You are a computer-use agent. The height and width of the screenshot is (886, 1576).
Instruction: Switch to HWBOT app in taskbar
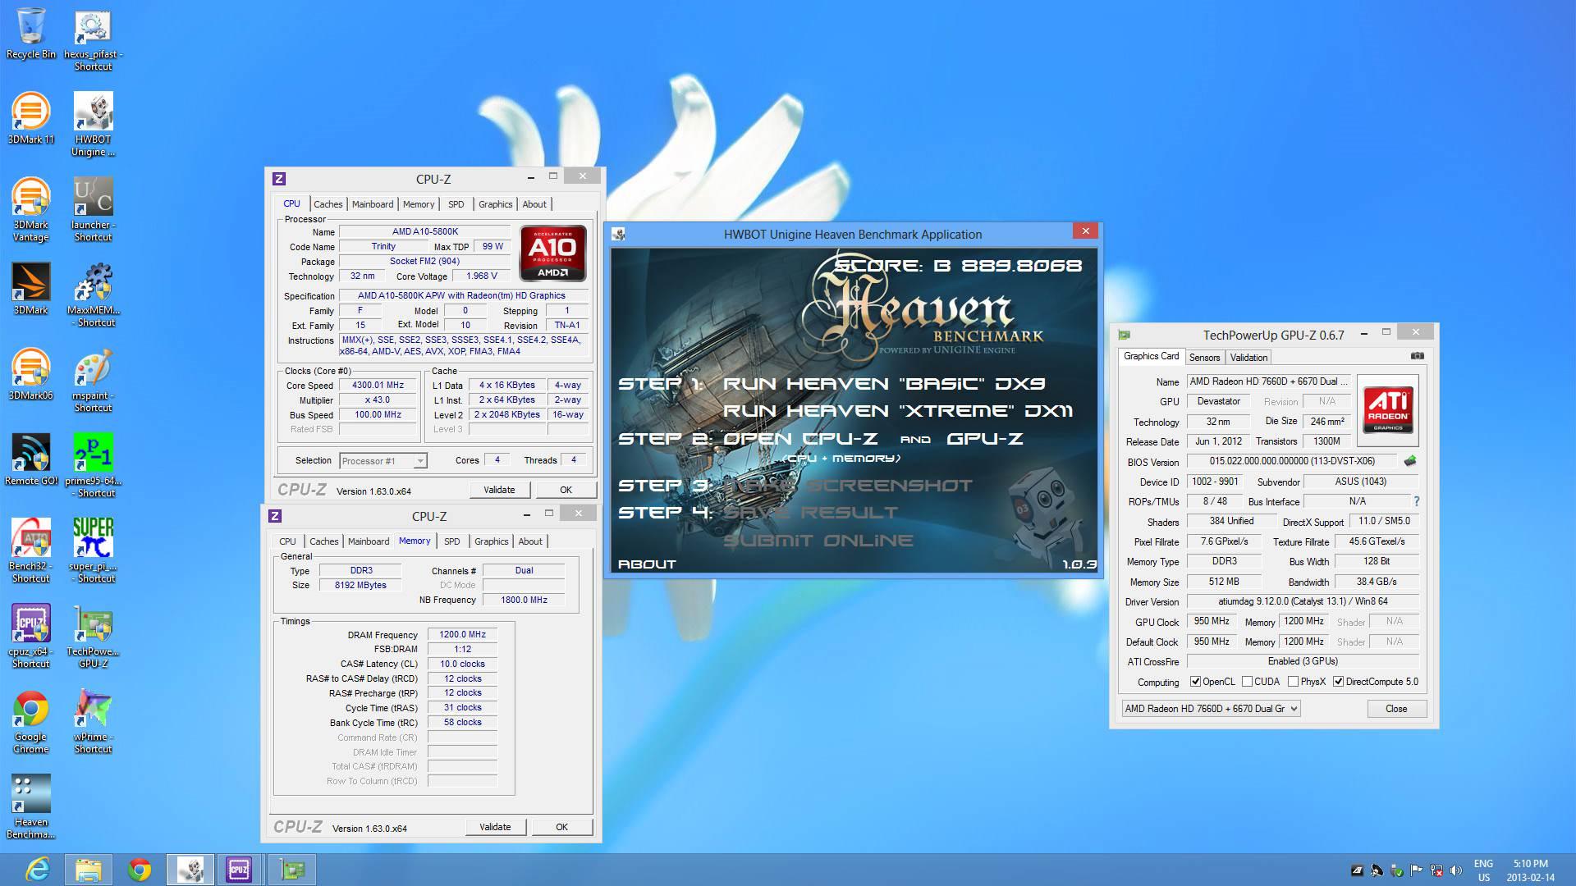190,870
